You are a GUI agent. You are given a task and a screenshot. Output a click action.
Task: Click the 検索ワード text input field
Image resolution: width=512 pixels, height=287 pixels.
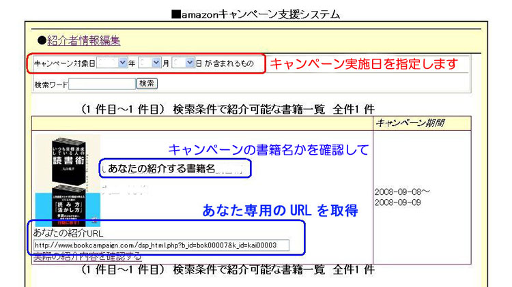click(x=102, y=84)
